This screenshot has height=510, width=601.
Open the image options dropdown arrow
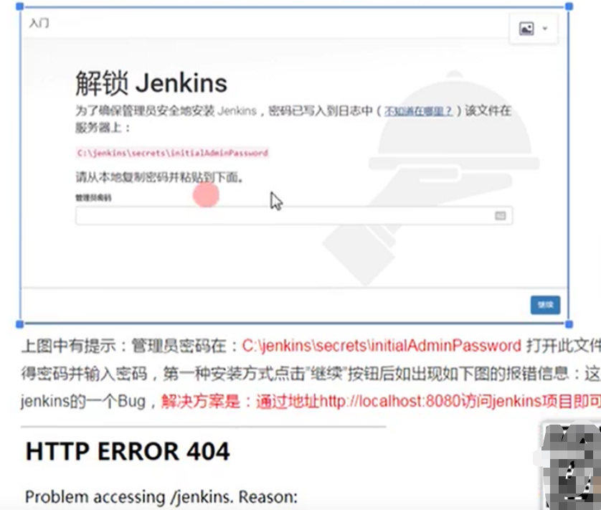[x=545, y=29]
